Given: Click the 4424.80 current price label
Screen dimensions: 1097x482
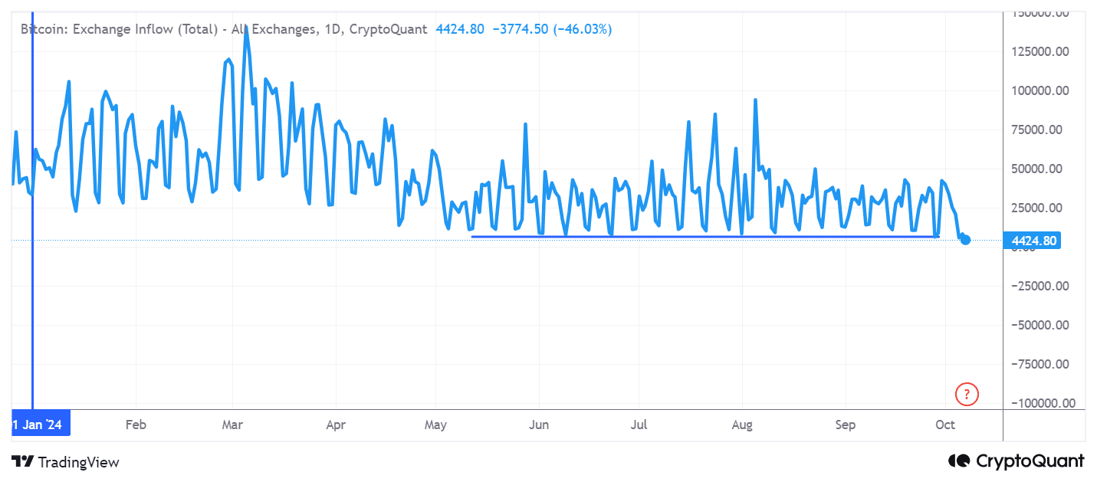Looking at the screenshot, I should click(x=1034, y=241).
